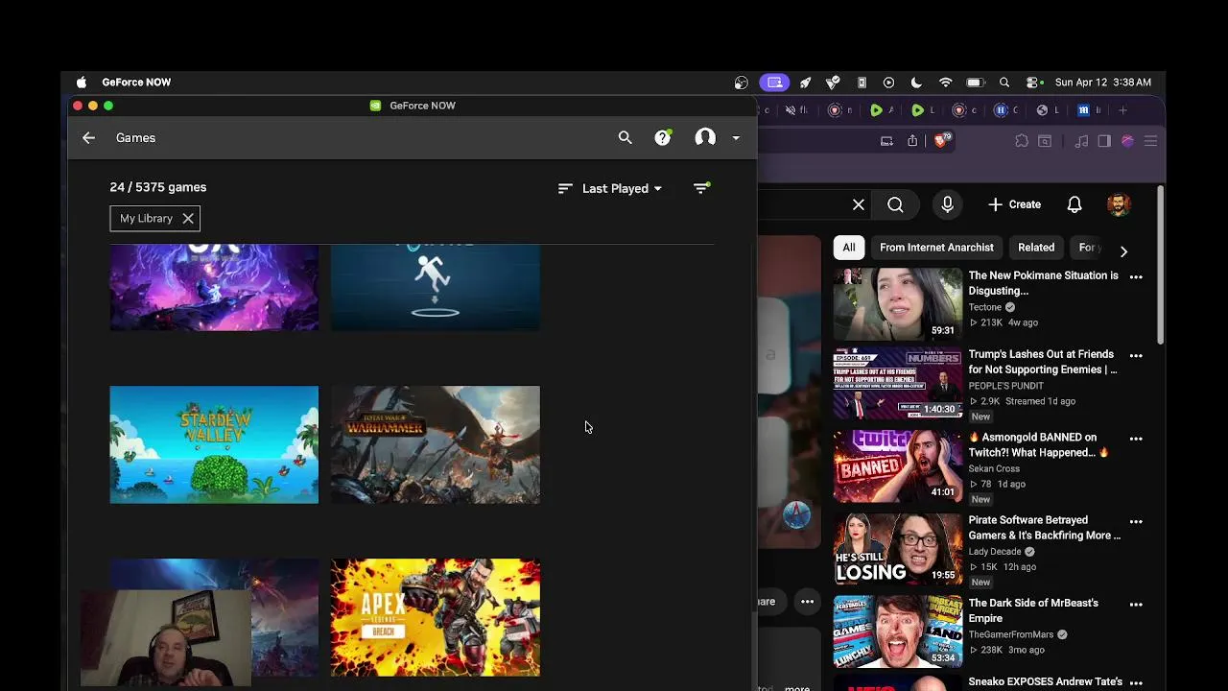
Task: Open search in GeForce NOW header
Action: (626, 138)
